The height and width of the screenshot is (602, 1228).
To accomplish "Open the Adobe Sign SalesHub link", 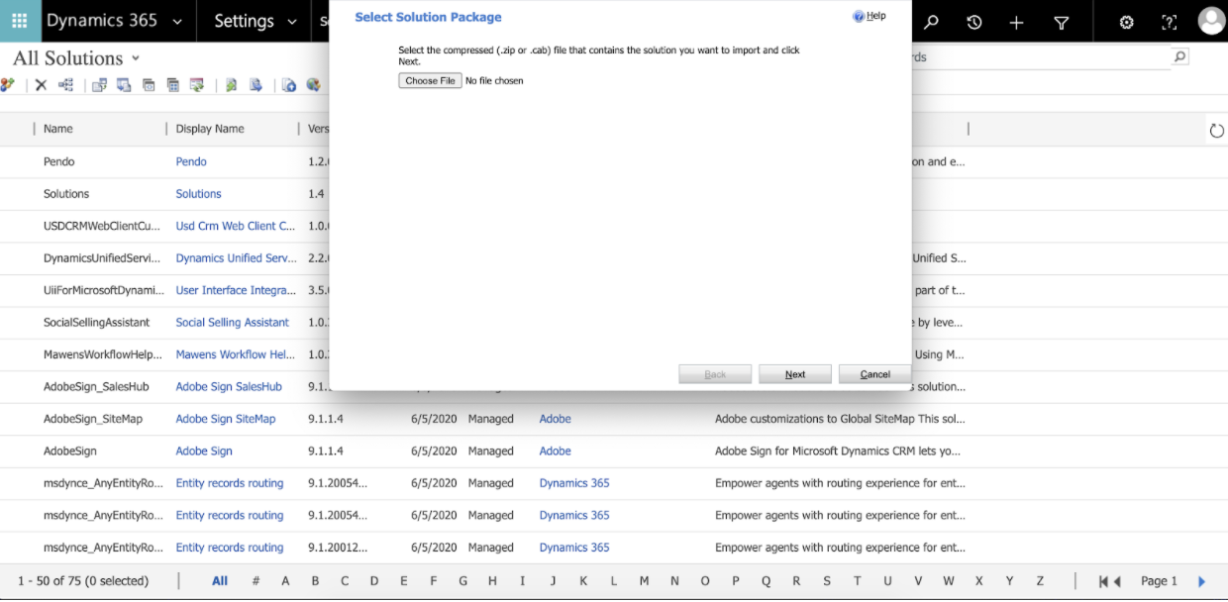I will [229, 387].
